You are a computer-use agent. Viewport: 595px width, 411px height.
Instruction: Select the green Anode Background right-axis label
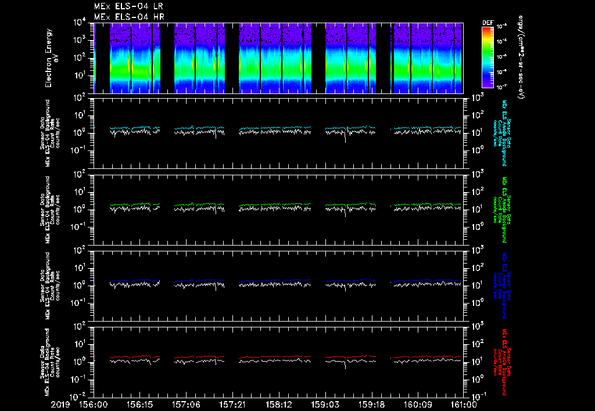coord(501,210)
